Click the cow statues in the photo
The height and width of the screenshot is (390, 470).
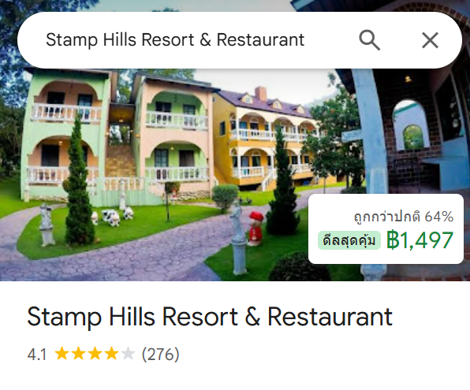pos(113,217)
